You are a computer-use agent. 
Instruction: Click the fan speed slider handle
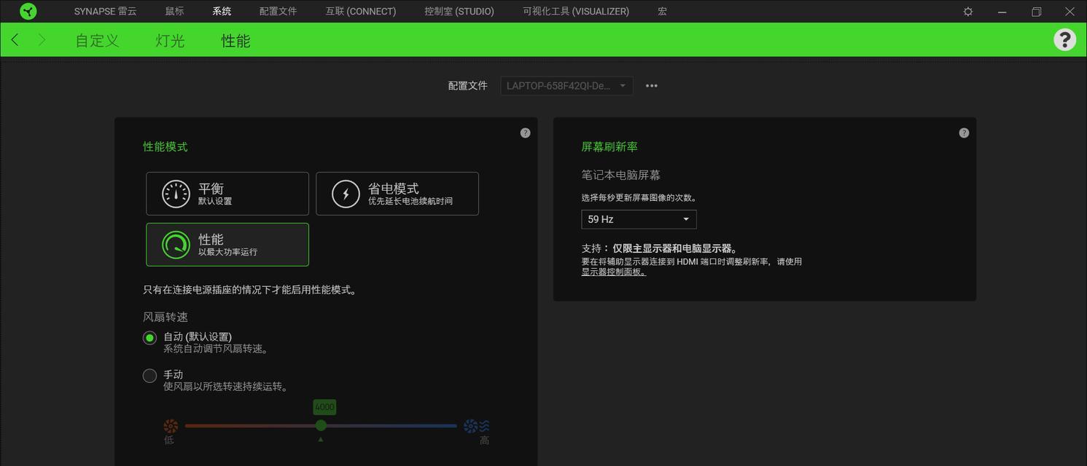(x=321, y=425)
